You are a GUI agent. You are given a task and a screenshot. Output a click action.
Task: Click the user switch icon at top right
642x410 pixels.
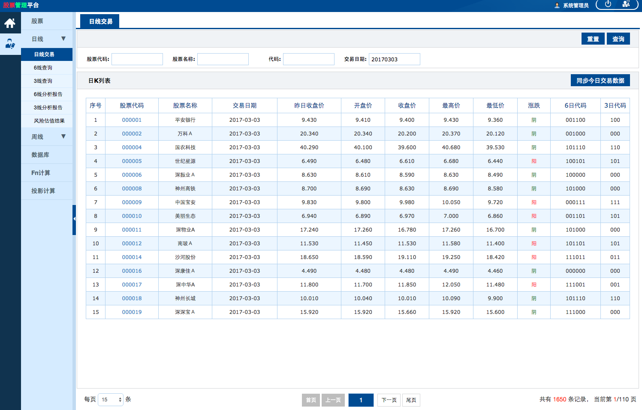626,4
